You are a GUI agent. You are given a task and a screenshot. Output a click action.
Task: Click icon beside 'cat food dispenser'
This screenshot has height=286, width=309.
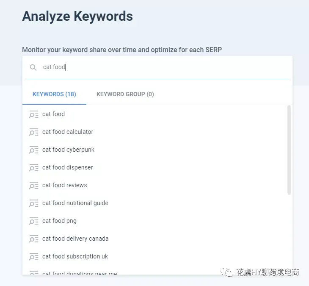(33, 168)
